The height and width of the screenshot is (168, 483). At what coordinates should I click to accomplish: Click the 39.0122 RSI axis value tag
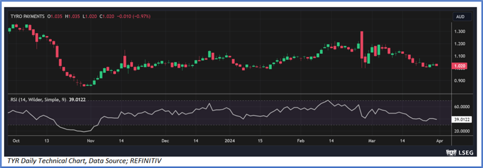[462, 120]
